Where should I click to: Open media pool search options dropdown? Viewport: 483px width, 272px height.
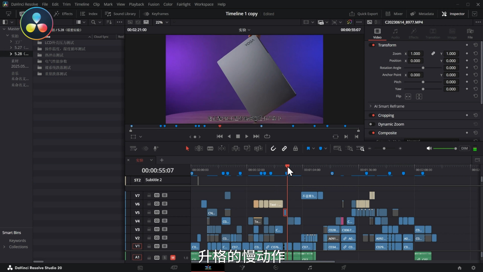100,22
